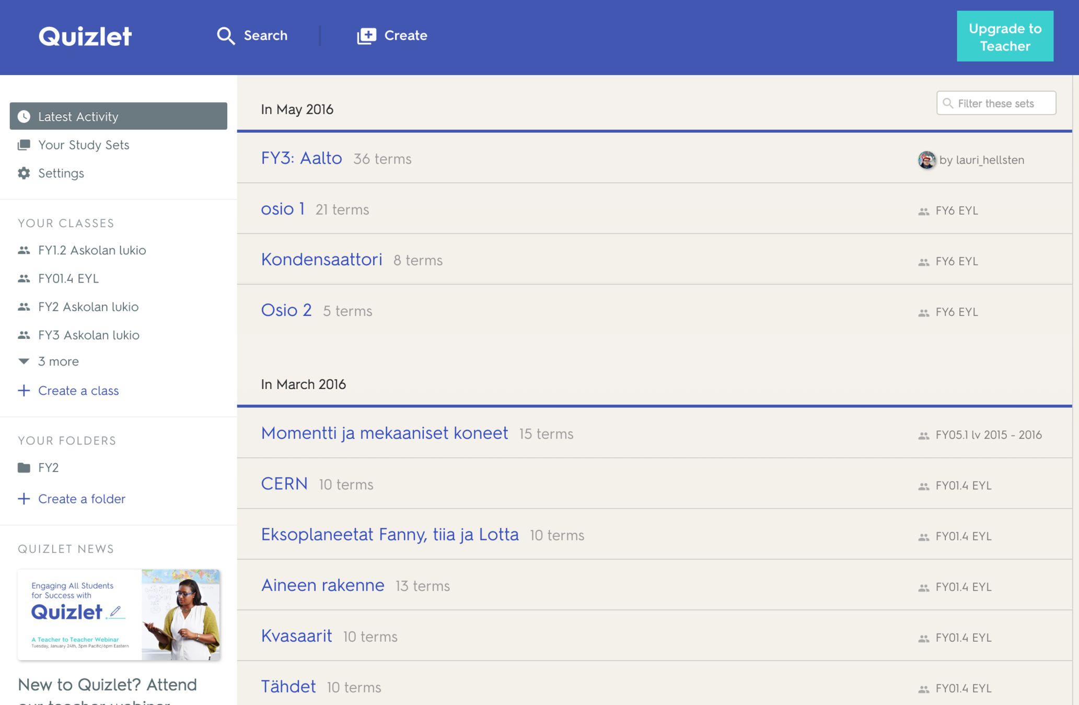The height and width of the screenshot is (705, 1079).
Task: Click the Your Study Sets stack icon
Action: tap(24, 145)
